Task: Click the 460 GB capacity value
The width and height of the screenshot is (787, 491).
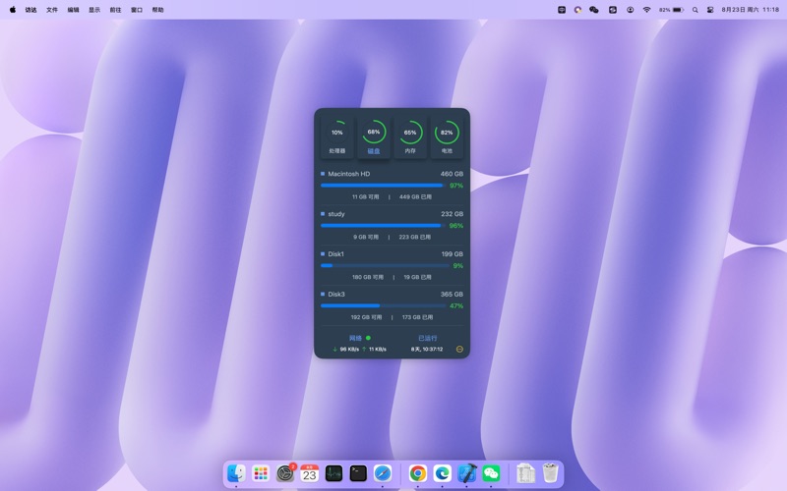Action: tap(452, 174)
